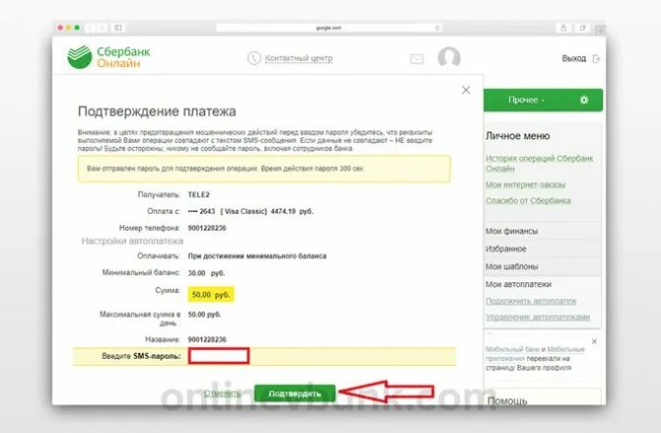Click the Выход logout icon
The width and height of the screenshot is (661, 433).
(x=596, y=58)
